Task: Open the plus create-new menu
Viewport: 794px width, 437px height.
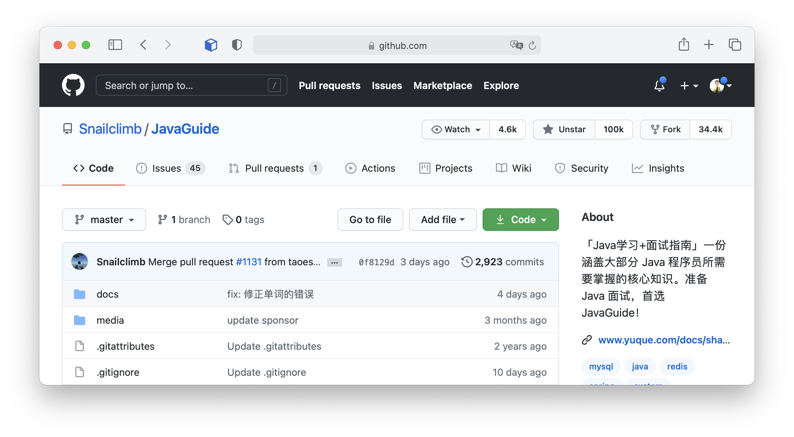Action: click(689, 85)
